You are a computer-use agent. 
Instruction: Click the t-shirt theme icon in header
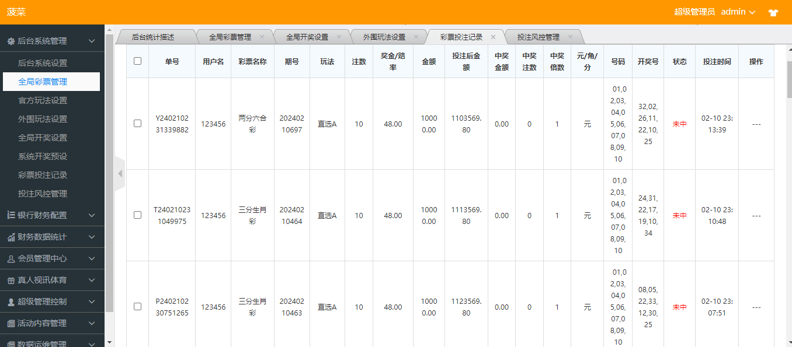pos(773,12)
